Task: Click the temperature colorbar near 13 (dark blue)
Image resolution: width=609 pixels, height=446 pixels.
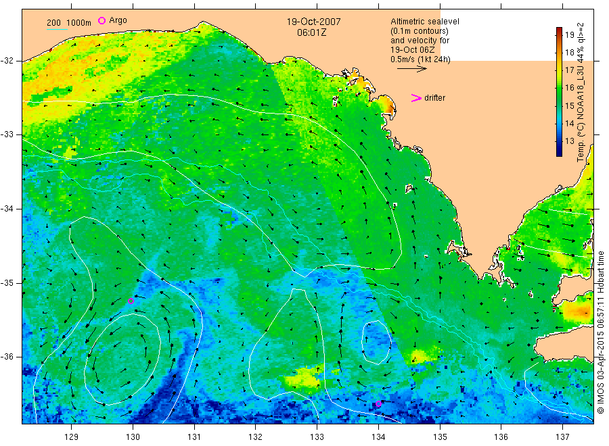Action: coord(559,141)
